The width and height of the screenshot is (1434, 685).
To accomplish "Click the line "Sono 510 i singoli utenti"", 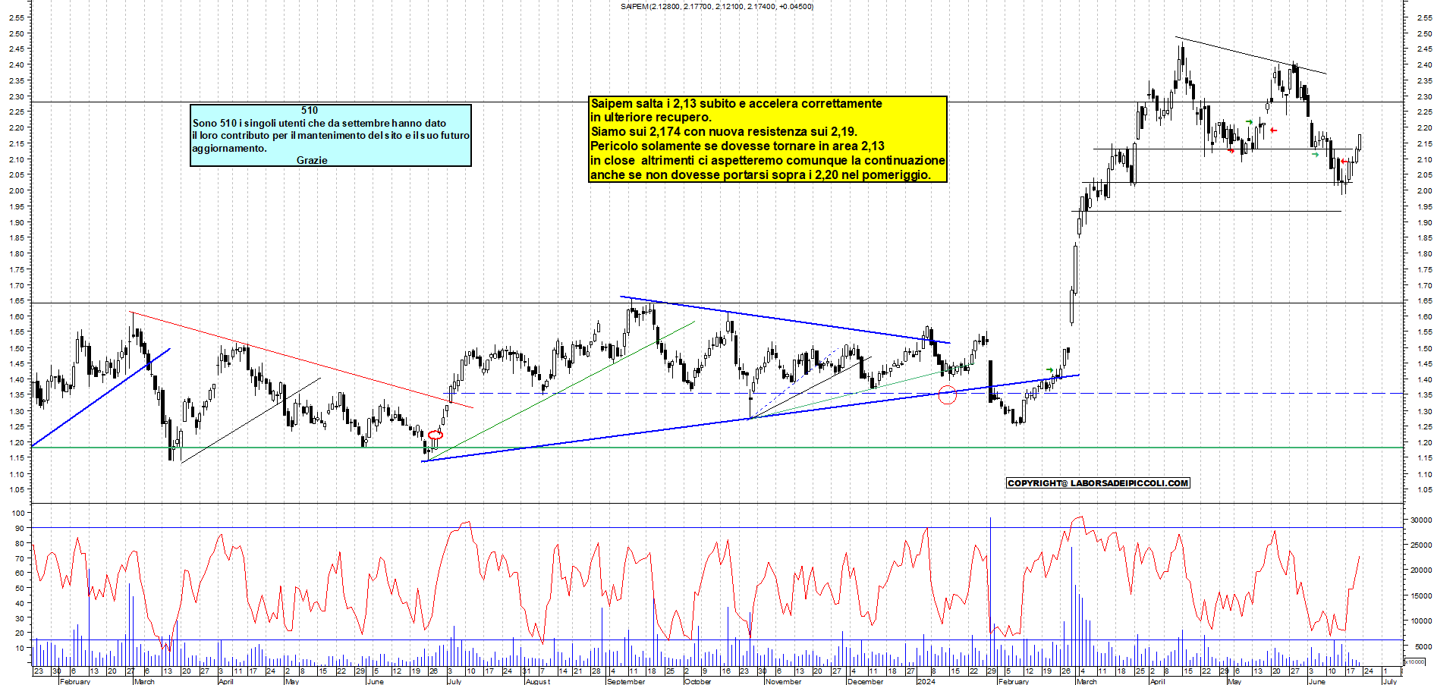I will tap(319, 123).
